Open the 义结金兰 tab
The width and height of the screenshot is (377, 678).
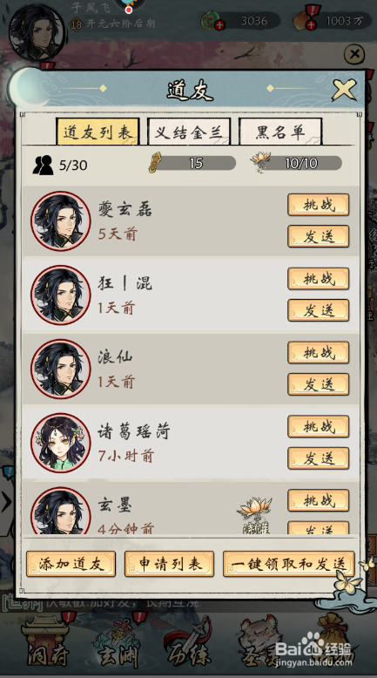pos(189,132)
